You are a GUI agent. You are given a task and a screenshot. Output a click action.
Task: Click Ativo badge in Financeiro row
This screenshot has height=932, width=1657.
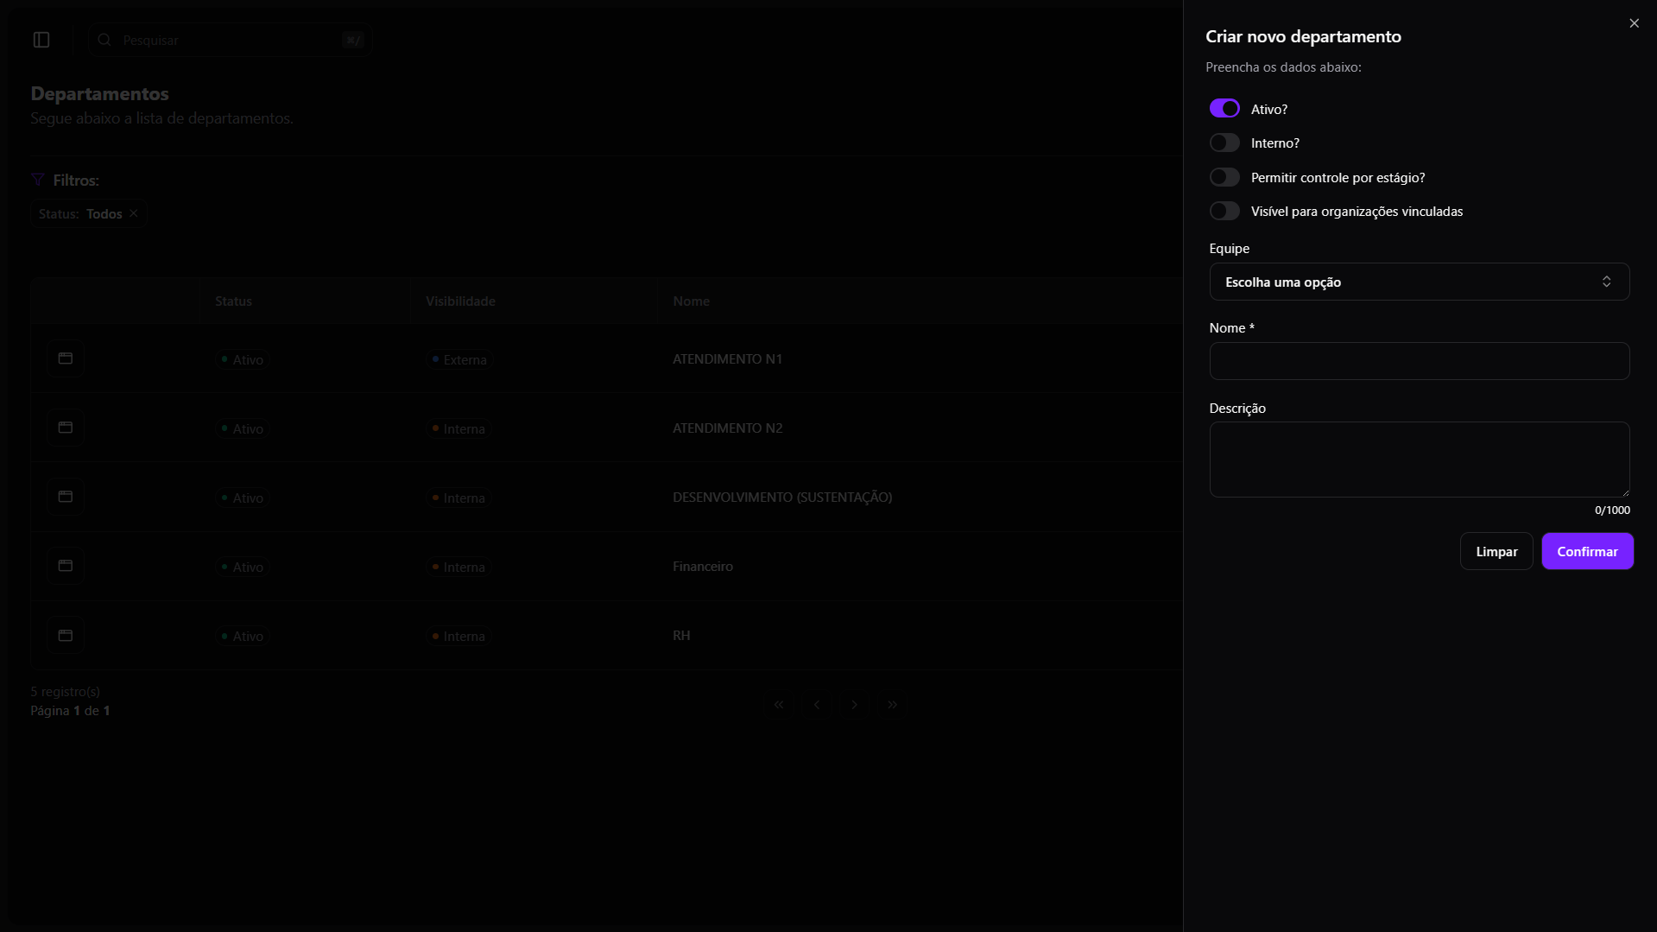pyautogui.click(x=243, y=567)
